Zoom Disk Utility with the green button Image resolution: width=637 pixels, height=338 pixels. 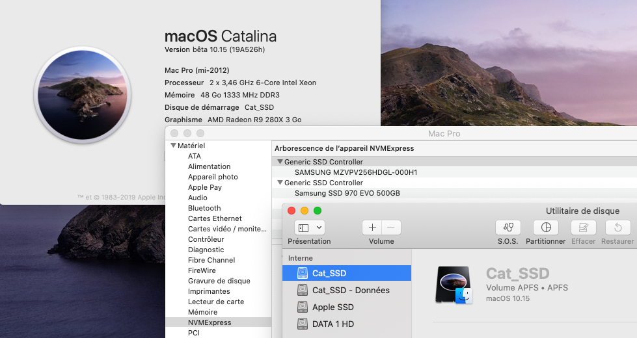pyautogui.click(x=318, y=211)
